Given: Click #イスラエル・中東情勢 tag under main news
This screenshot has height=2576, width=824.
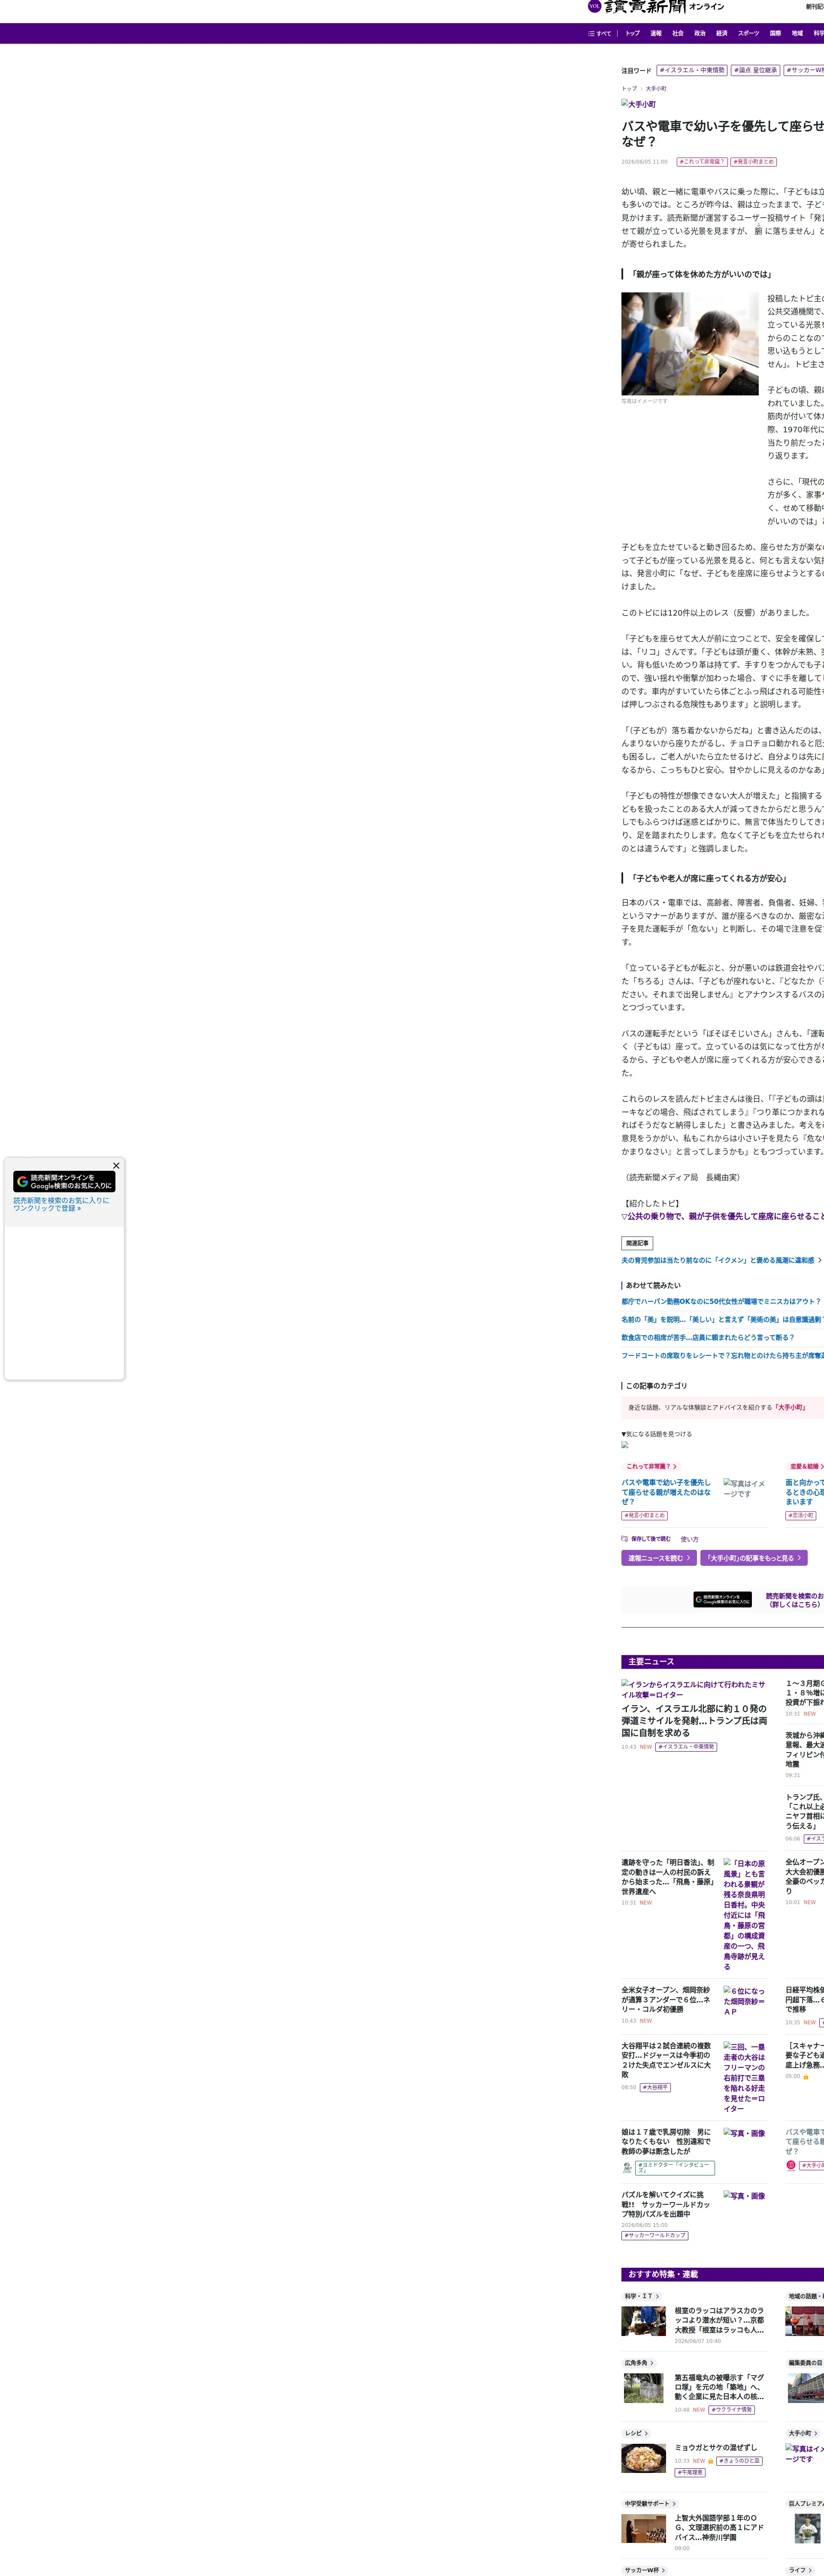Looking at the screenshot, I should tap(686, 1747).
